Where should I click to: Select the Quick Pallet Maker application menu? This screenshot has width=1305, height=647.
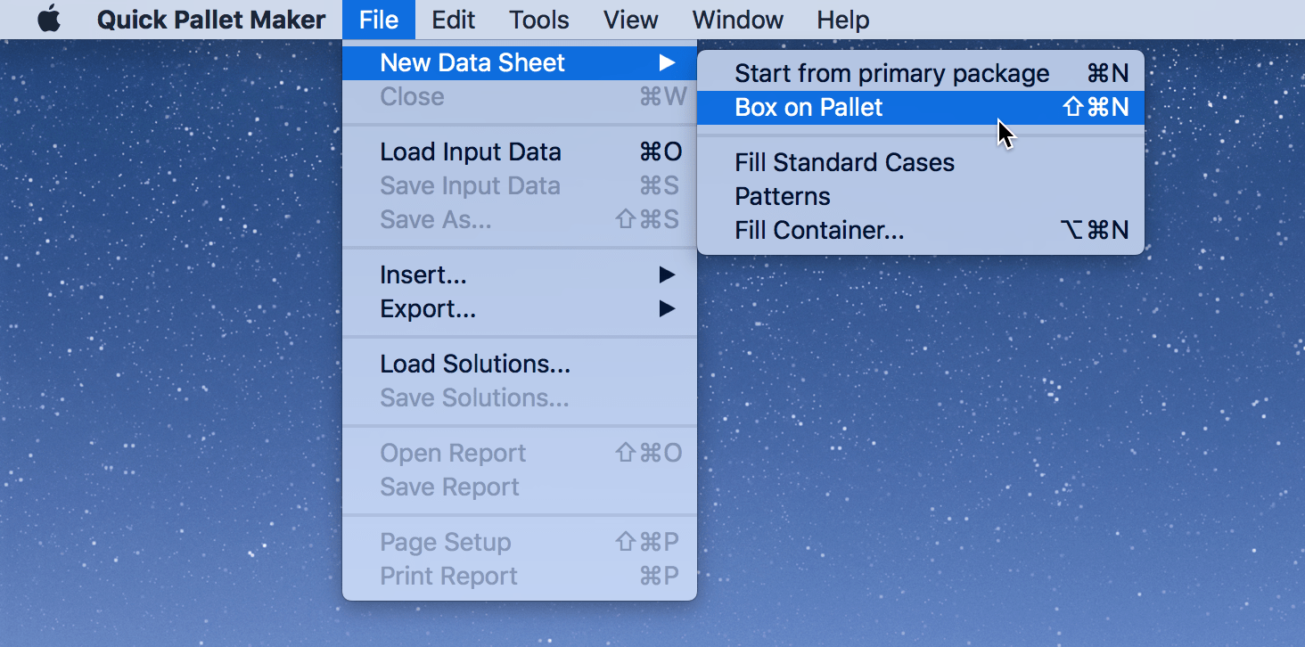click(x=211, y=20)
